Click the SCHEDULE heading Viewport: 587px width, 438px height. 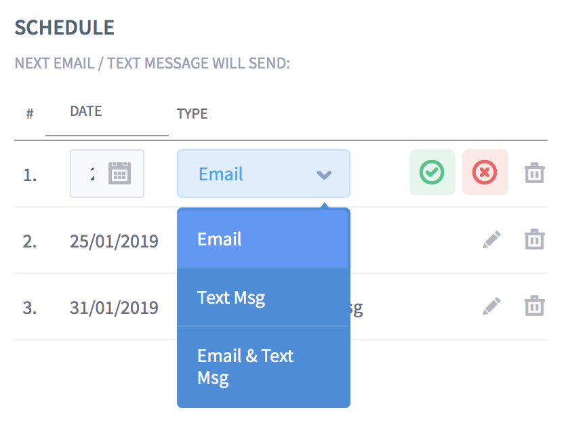pyautogui.click(x=64, y=28)
